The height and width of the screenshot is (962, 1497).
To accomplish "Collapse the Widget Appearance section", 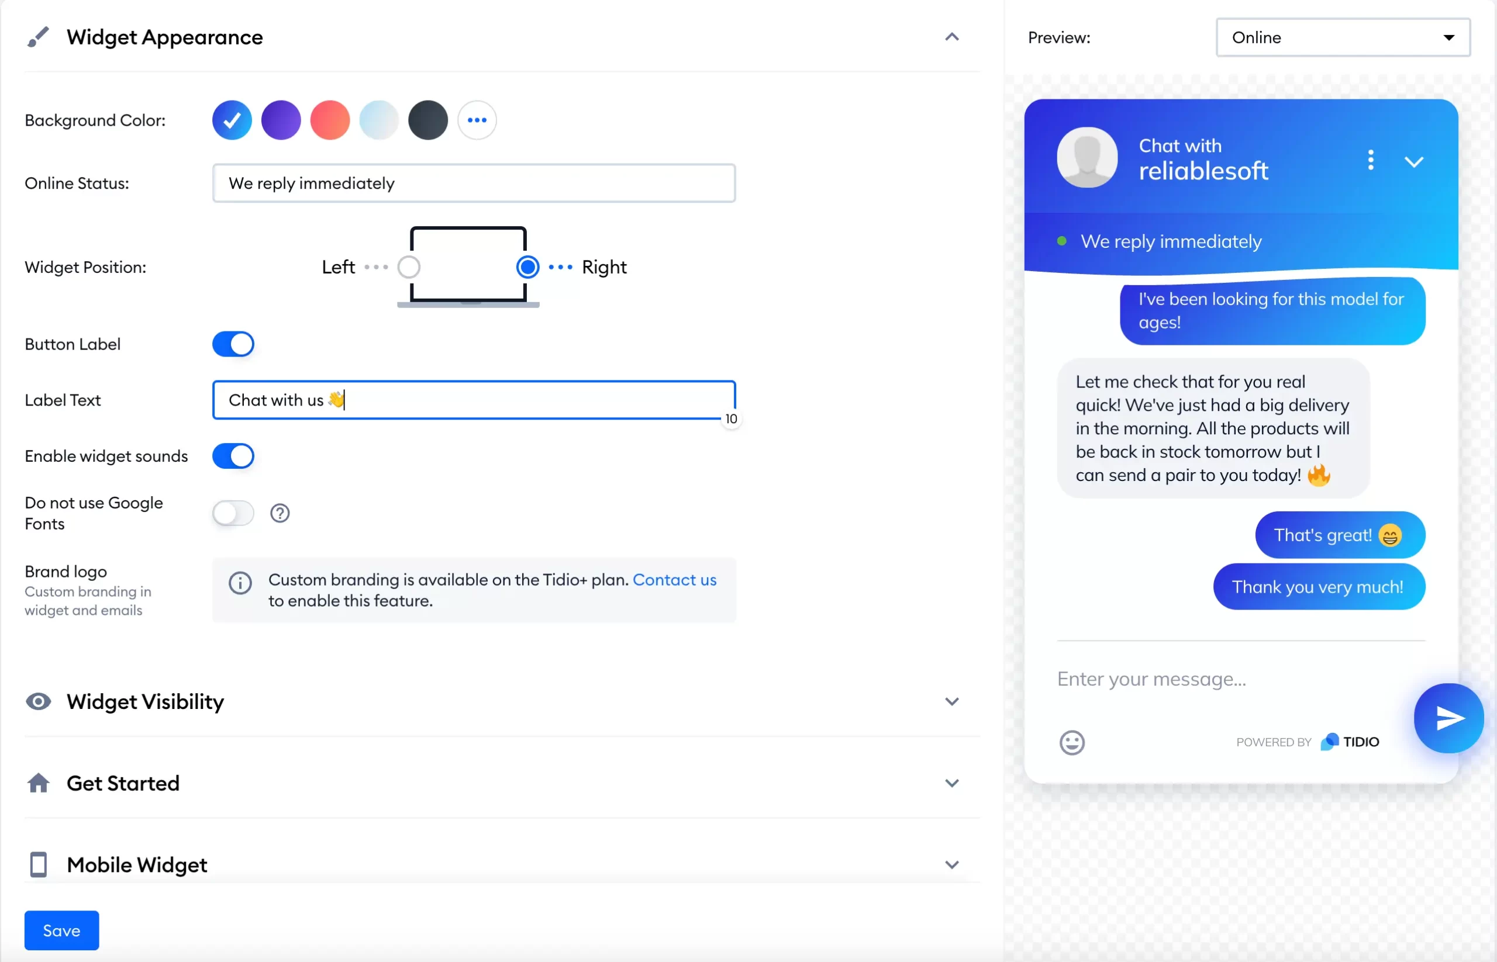I will click(951, 35).
